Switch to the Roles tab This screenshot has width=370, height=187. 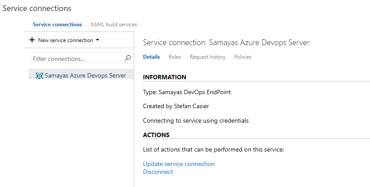(174, 57)
